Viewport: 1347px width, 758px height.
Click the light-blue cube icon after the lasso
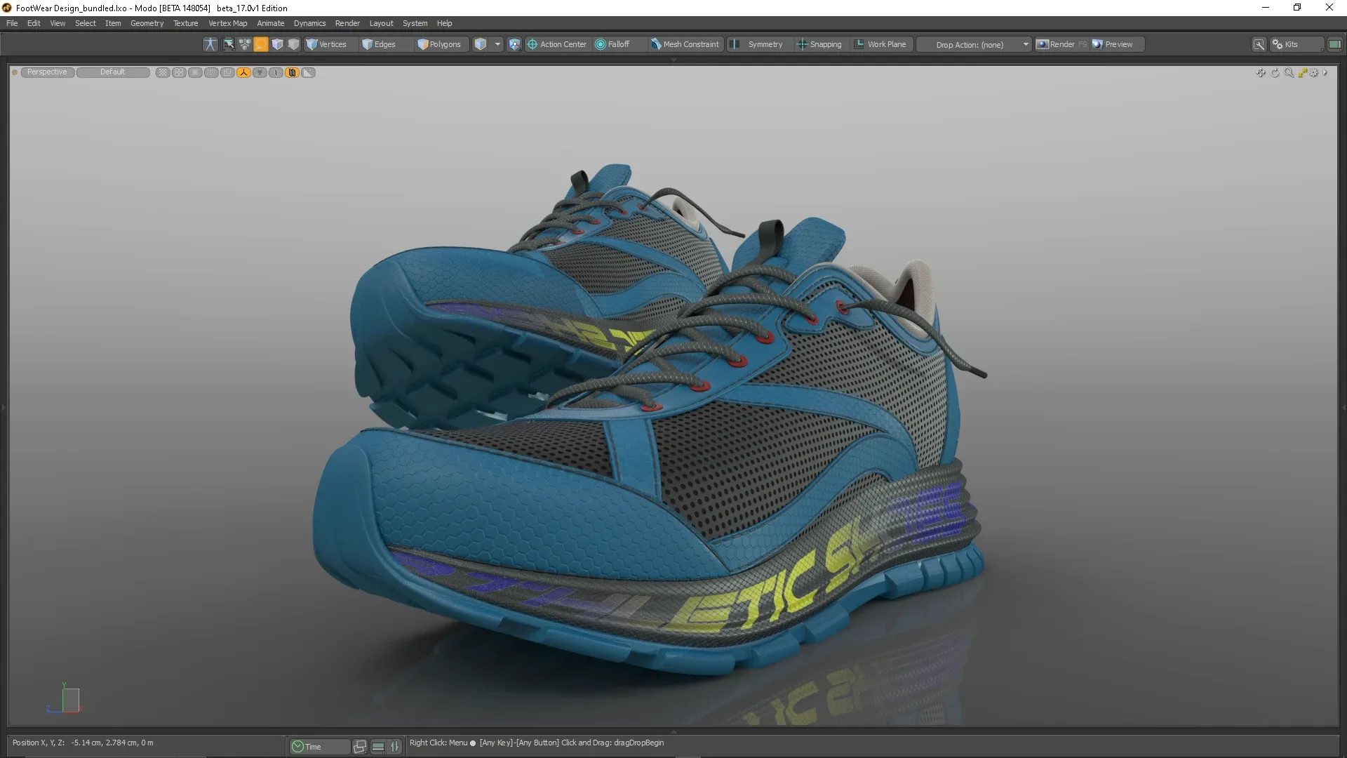277,44
